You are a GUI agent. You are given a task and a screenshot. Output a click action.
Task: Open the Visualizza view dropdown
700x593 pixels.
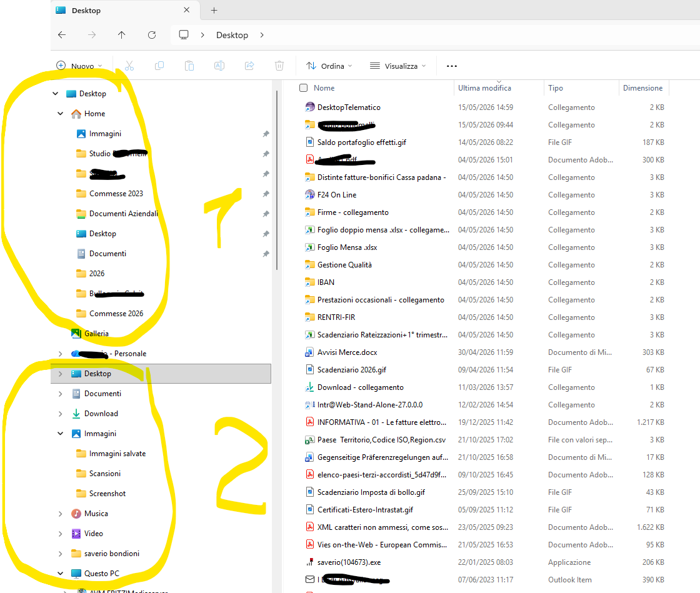(x=397, y=66)
